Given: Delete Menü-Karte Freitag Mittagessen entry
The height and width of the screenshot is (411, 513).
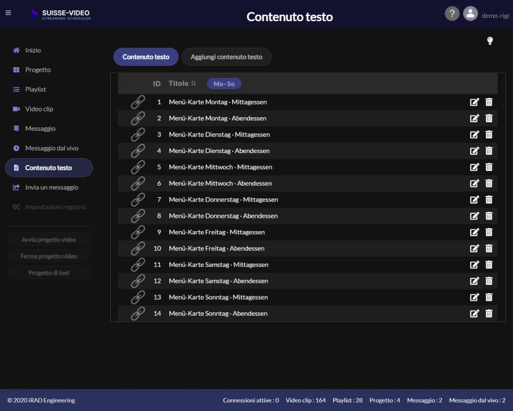Looking at the screenshot, I should tap(489, 232).
